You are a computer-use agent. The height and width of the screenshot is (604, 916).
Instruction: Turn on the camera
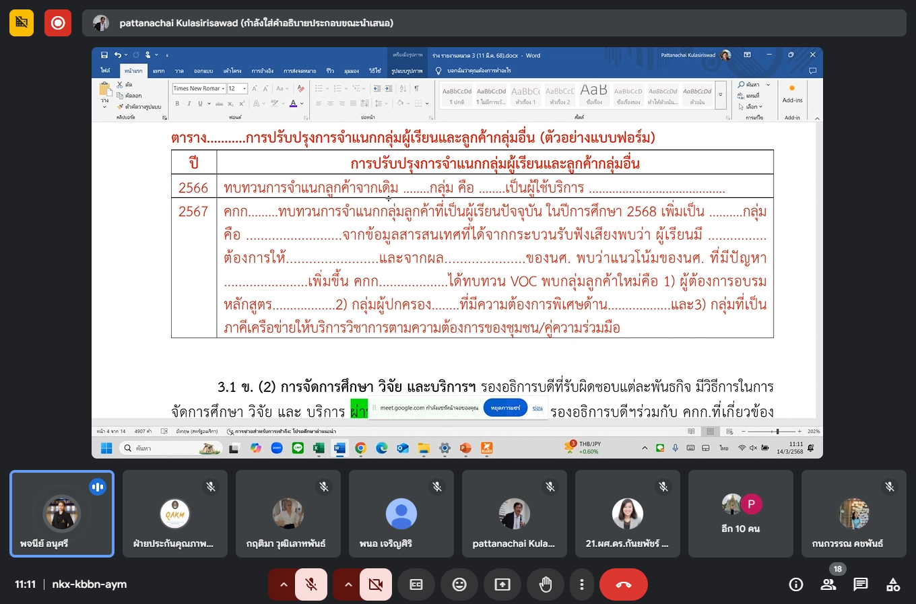point(375,584)
